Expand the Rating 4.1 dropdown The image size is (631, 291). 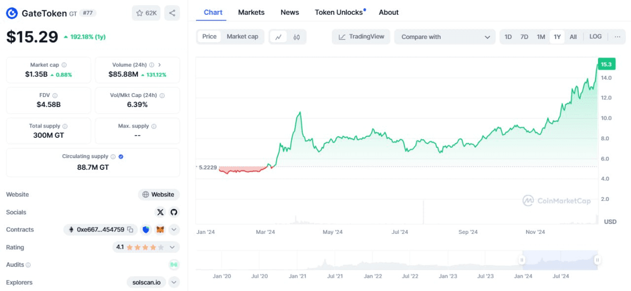[173, 247]
